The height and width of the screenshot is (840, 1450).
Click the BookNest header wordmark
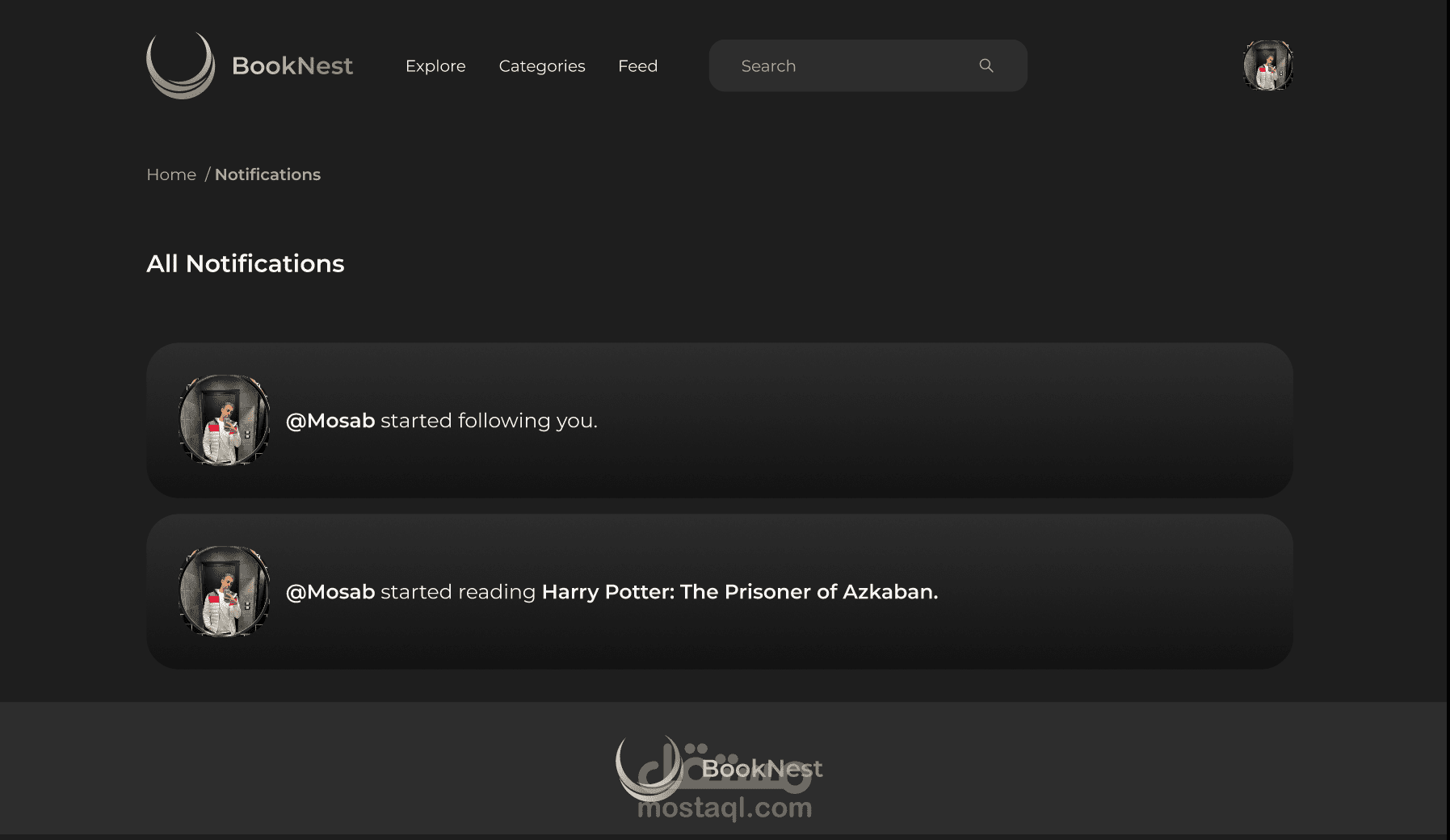(x=292, y=65)
